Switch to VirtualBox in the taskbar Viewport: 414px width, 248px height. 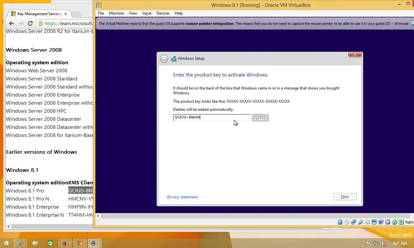93,243
